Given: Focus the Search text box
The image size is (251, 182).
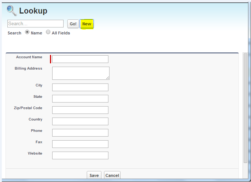Looking at the screenshot, I should coord(35,23).
